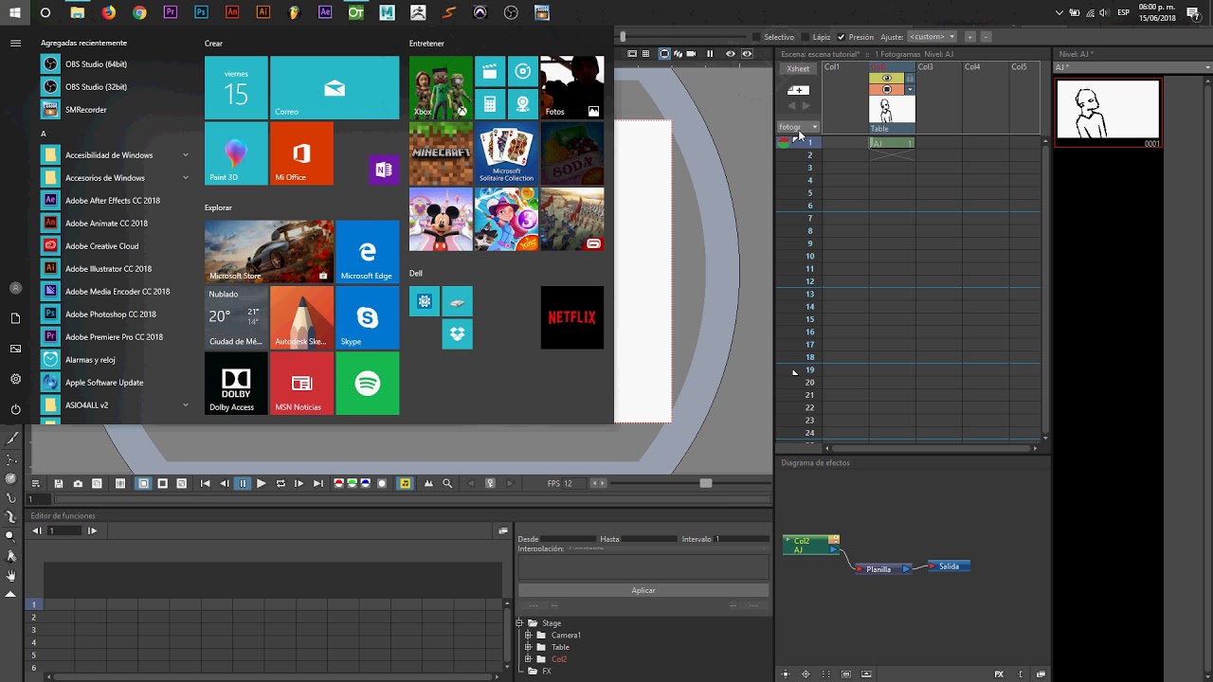This screenshot has width=1213, height=682.
Task: Open the Spotify tile in Start menu
Action: pos(368,384)
